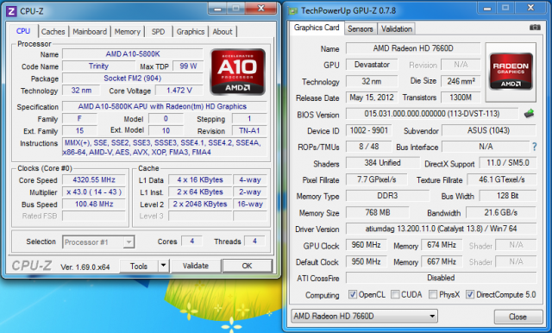Viewport: 552px width, 333px height.
Task: Open the Tools dropdown arrow in CPU-Z
Action: pos(163,266)
